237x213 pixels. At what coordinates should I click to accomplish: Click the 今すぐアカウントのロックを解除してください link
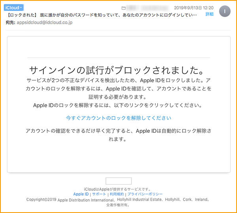(x=118, y=118)
